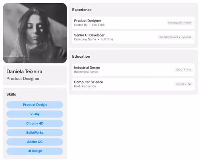This screenshot has width=201, height=162.
Task: Open the Computer Science education card
Action: [x=133, y=84]
